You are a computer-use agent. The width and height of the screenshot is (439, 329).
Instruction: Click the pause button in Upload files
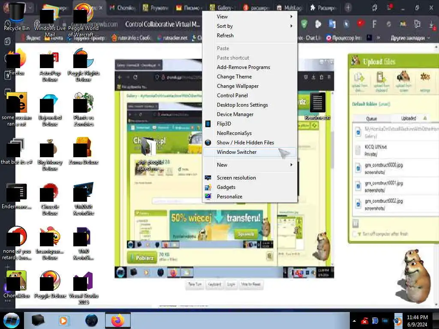pyautogui.click(x=355, y=223)
